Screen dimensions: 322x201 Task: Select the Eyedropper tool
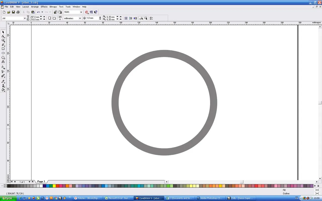pos(3,81)
